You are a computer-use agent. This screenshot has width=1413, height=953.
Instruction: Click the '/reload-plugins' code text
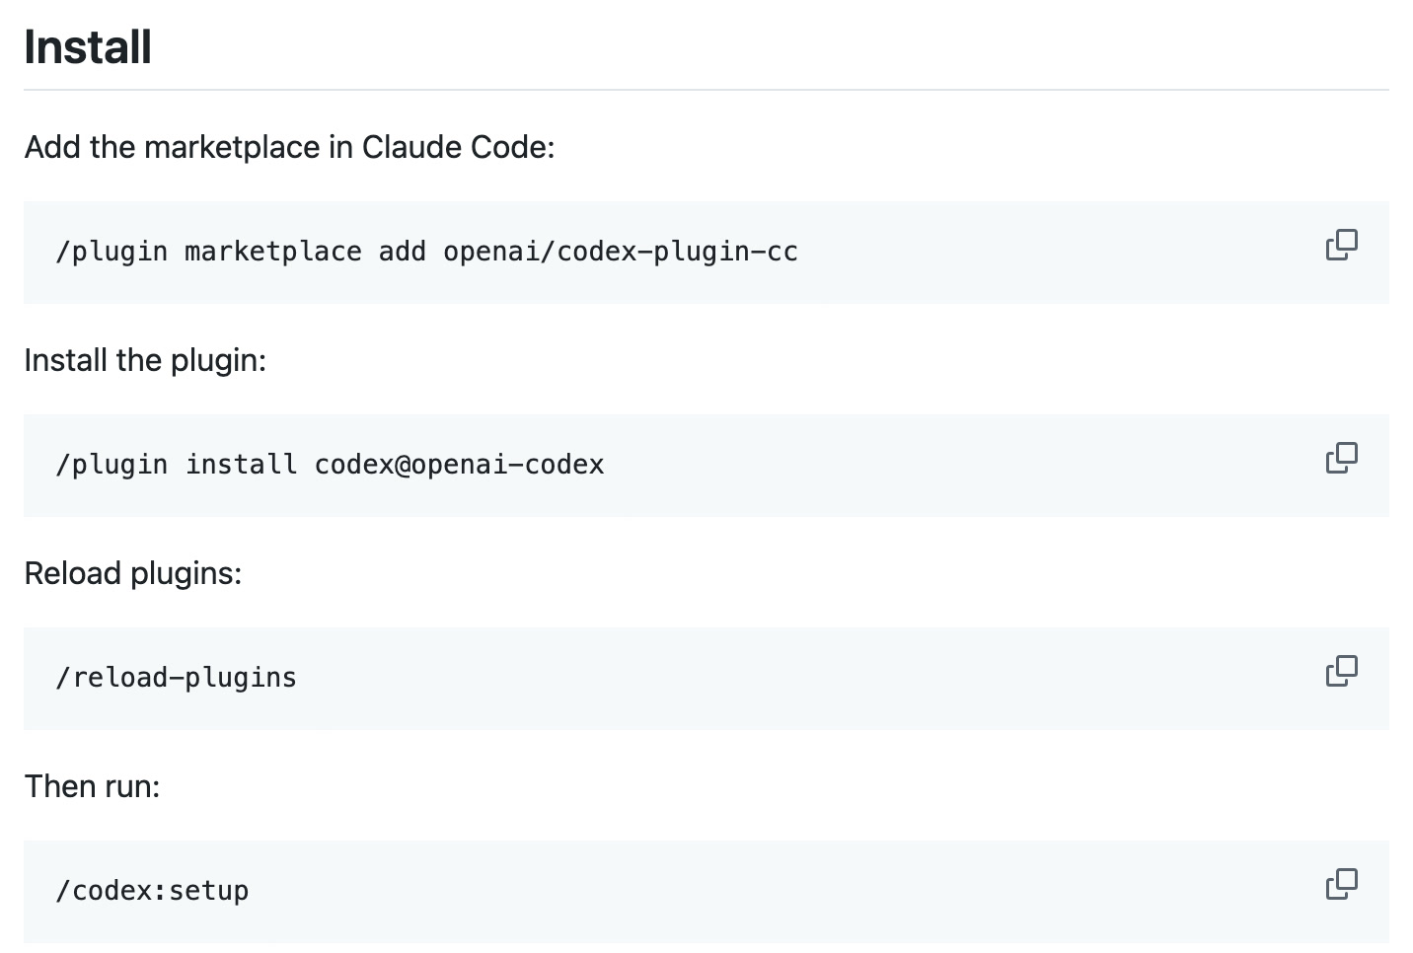click(x=176, y=678)
